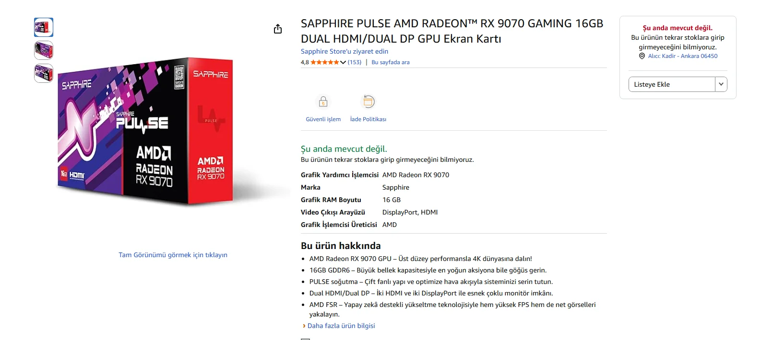The height and width of the screenshot is (340, 773).
Task: Click the Güvenli işlem padlock icon
Action: (x=323, y=102)
